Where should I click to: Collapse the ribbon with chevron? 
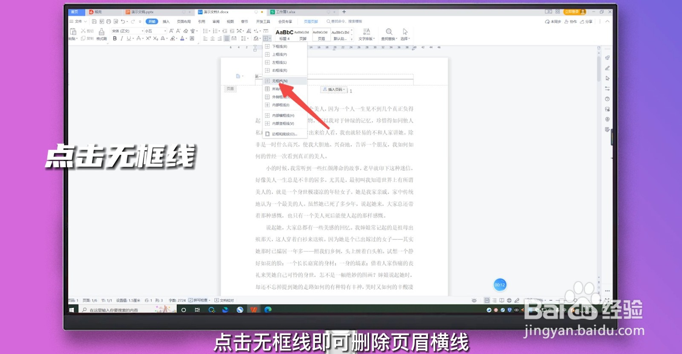click(607, 21)
